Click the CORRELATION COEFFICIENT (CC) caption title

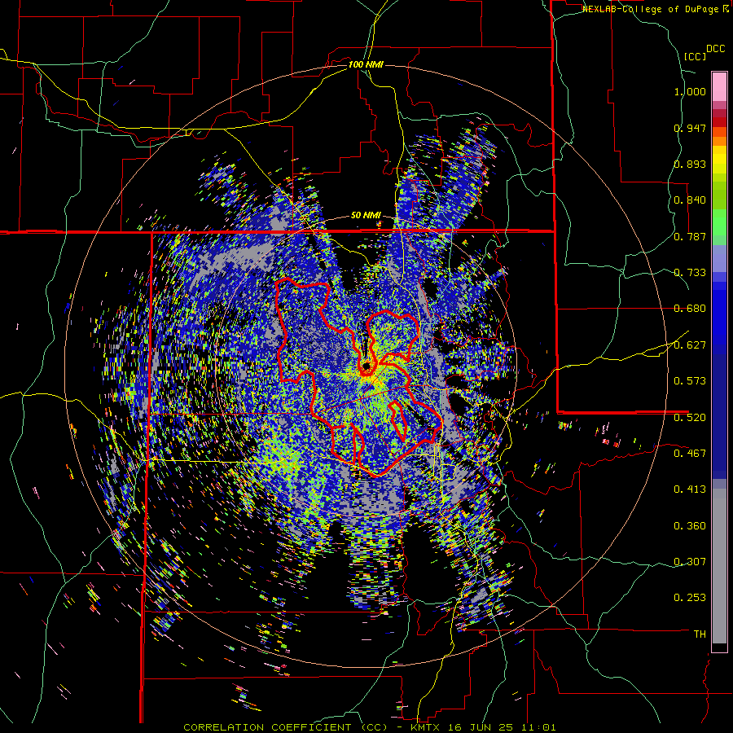click(286, 727)
